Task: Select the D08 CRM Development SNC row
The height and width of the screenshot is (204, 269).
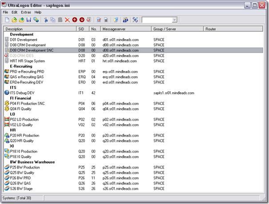Action: tap(134, 50)
